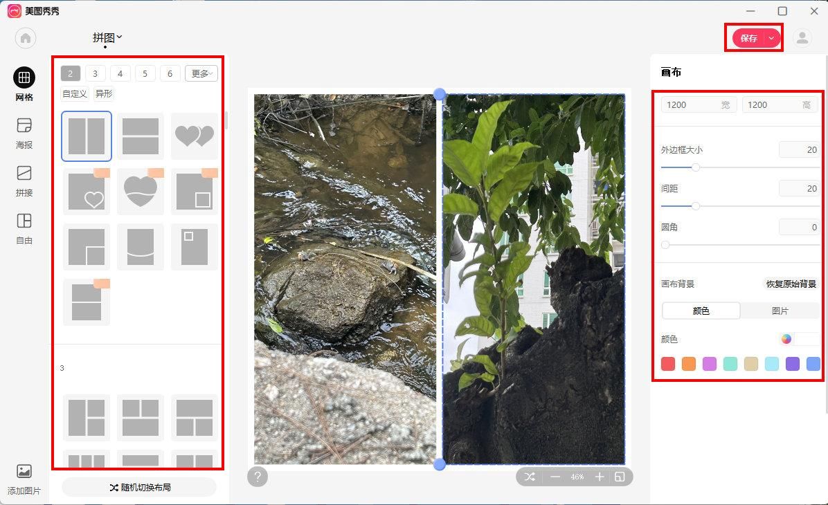
Task: Select 颜色 background type toggle
Action: 701,311
